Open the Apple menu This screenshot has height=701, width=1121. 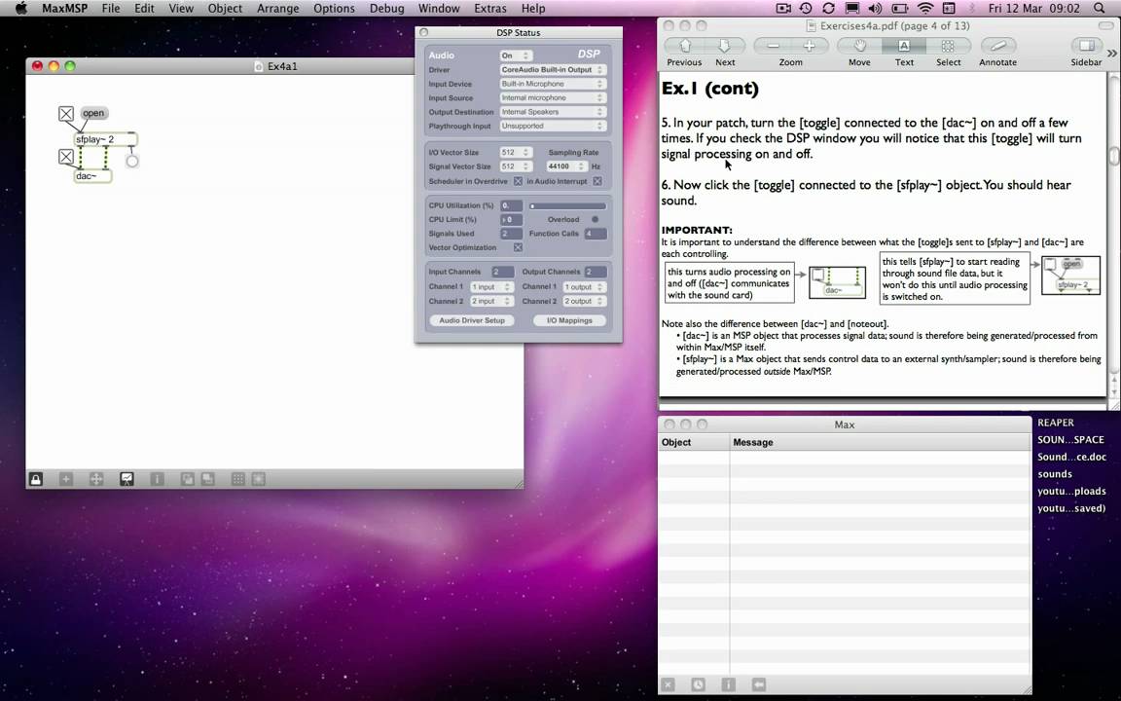coord(20,8)
